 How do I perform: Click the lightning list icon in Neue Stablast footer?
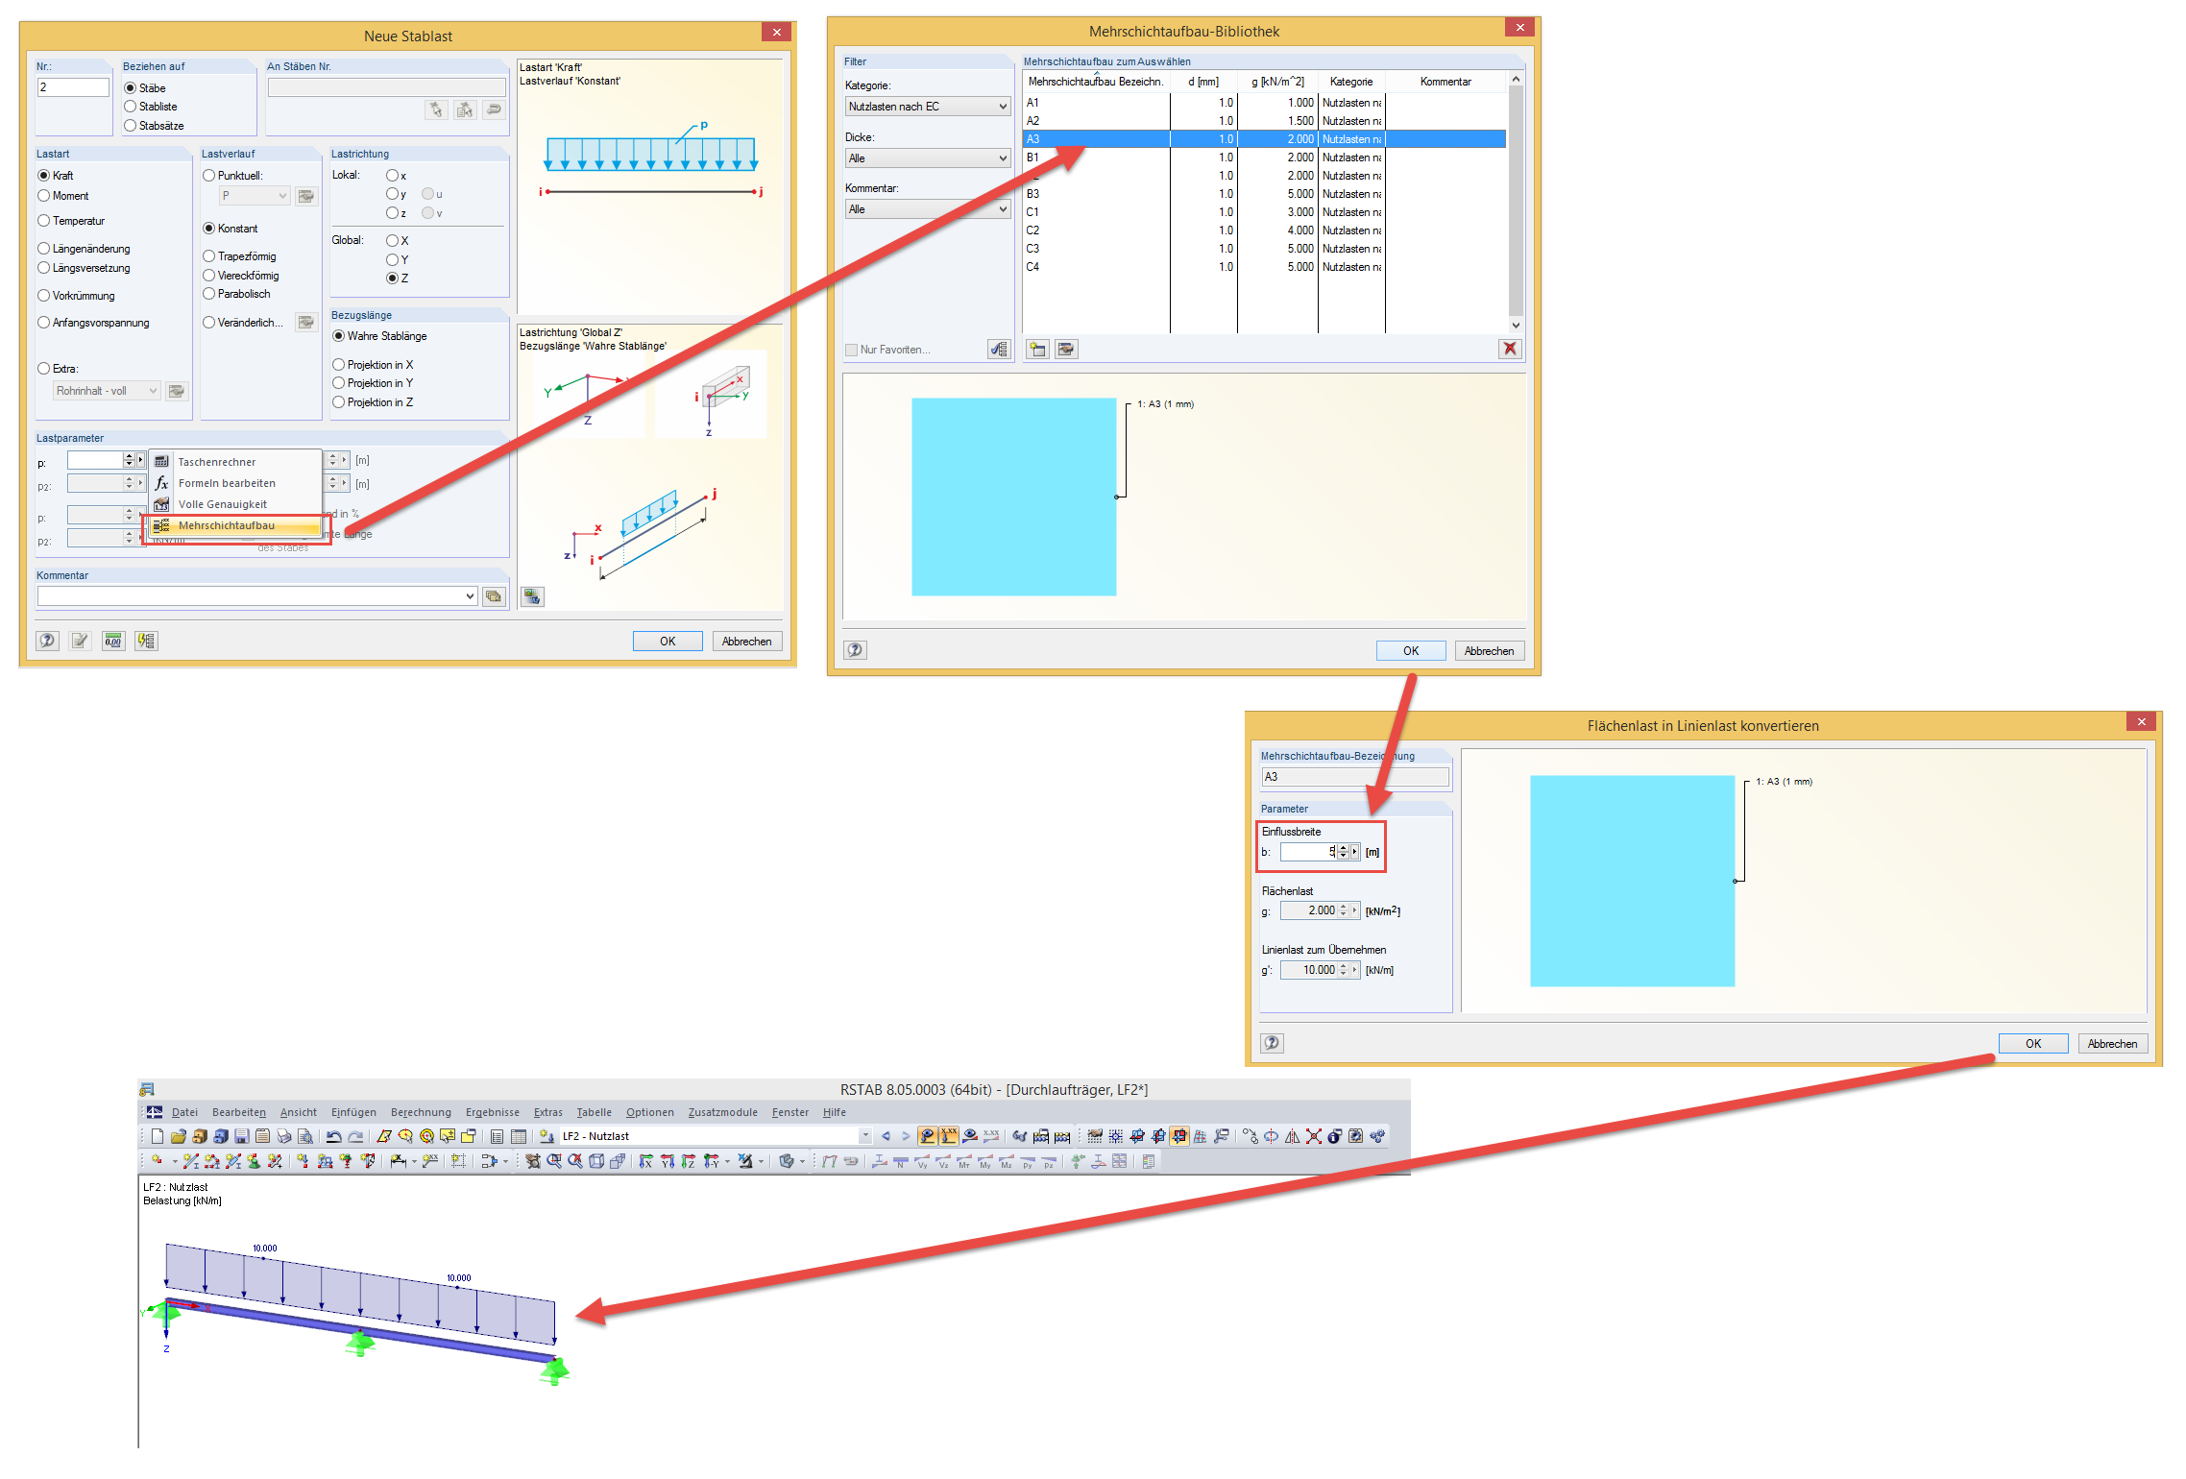[146, 641]
